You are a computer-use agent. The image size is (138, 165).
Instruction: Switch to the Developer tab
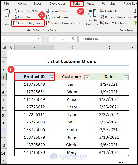pyautogui.click(x=58, y=4)
